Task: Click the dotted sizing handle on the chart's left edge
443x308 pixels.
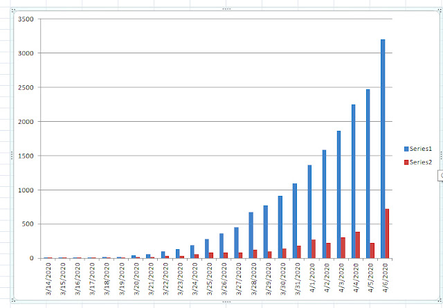Action: [x=12, y=155]
